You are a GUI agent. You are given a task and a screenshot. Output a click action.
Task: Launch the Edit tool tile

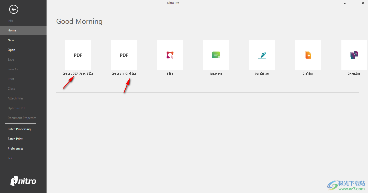[170, 55]
